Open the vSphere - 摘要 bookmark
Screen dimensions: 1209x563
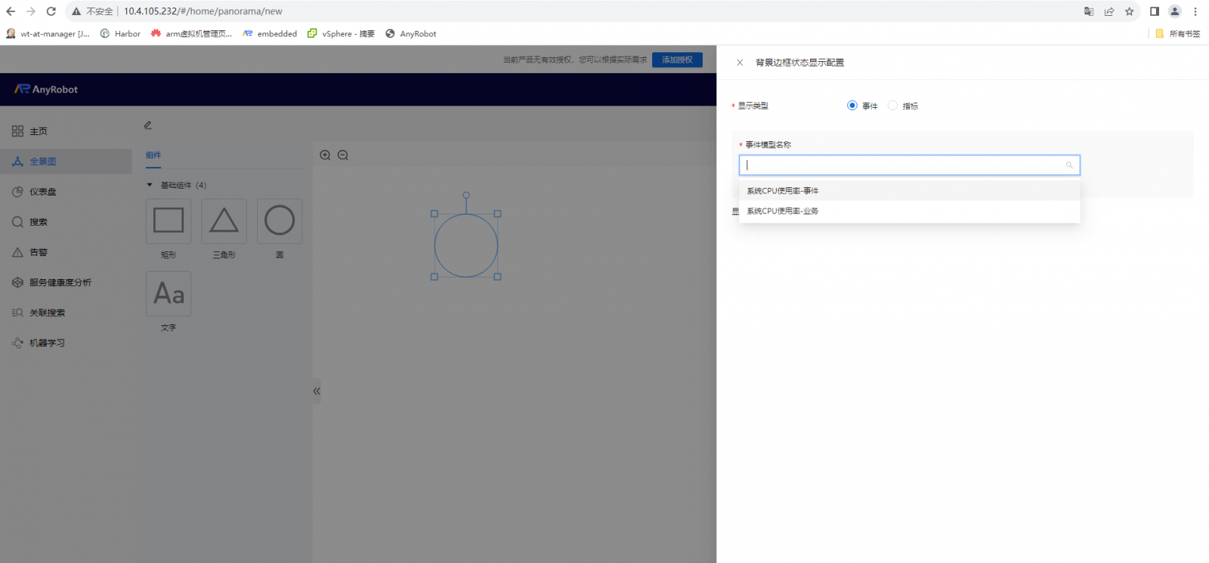tap(341, 34)
